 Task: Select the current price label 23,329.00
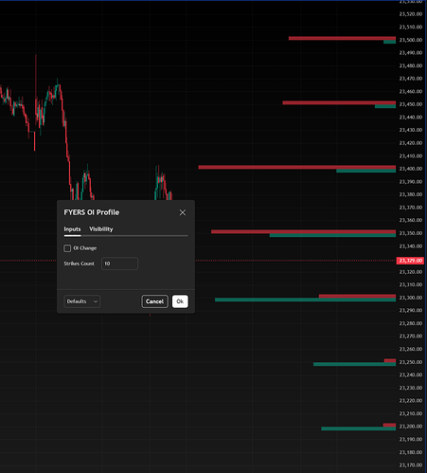(x=410, y=261)
